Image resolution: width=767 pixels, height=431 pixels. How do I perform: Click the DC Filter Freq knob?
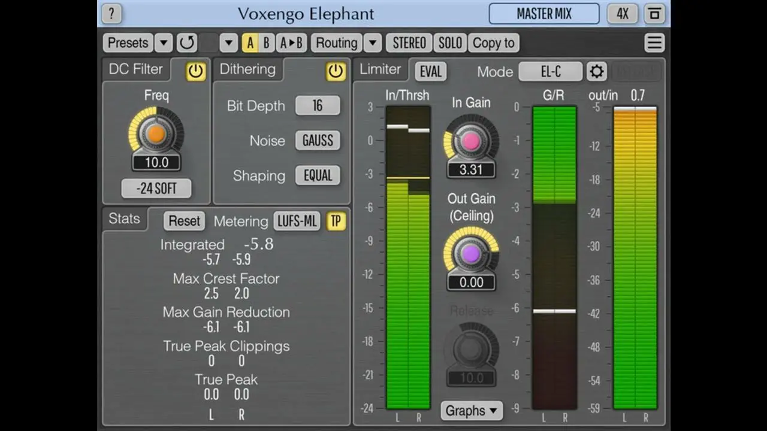click(156, 133)
